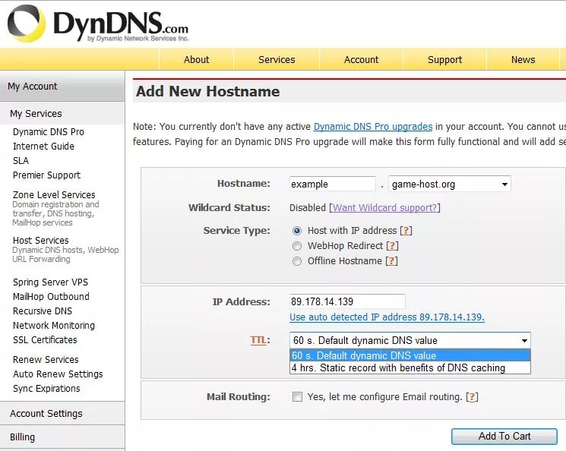Choose 4 hrs. Static record option
This screenshot has height=451, width=566.
410,367
